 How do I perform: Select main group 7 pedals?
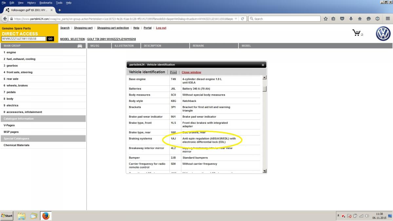coord(43,92)
